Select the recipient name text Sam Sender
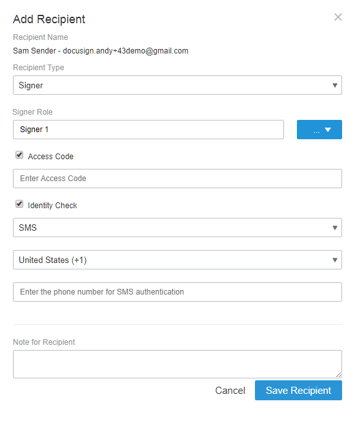 pyautogui.click(x=34, y=51)
